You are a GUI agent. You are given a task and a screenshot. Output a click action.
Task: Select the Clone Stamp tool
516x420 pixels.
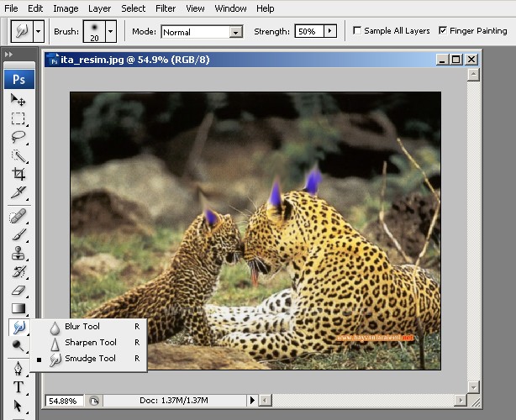(x=18, y=254)
